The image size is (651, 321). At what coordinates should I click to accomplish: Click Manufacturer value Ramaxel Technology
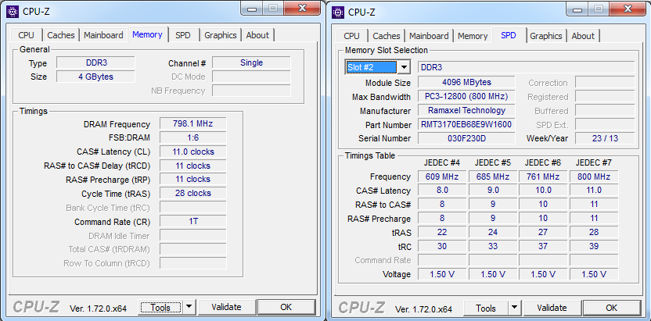[466, 111]
